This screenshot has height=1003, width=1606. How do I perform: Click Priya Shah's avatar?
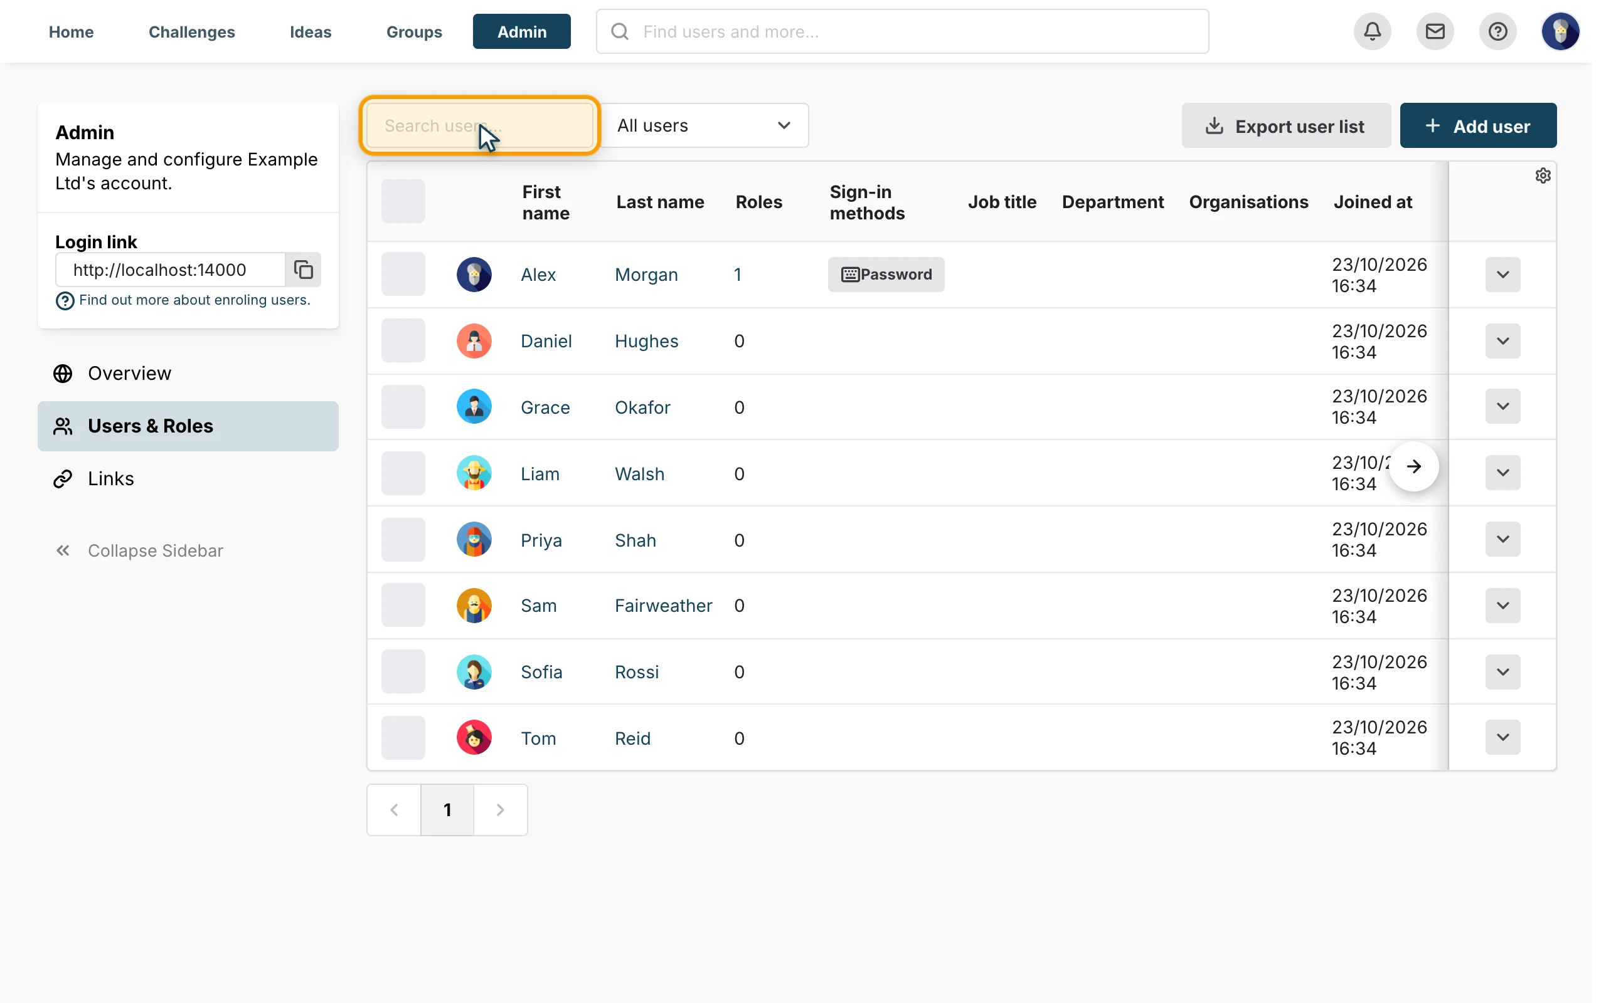pos(474,539)
